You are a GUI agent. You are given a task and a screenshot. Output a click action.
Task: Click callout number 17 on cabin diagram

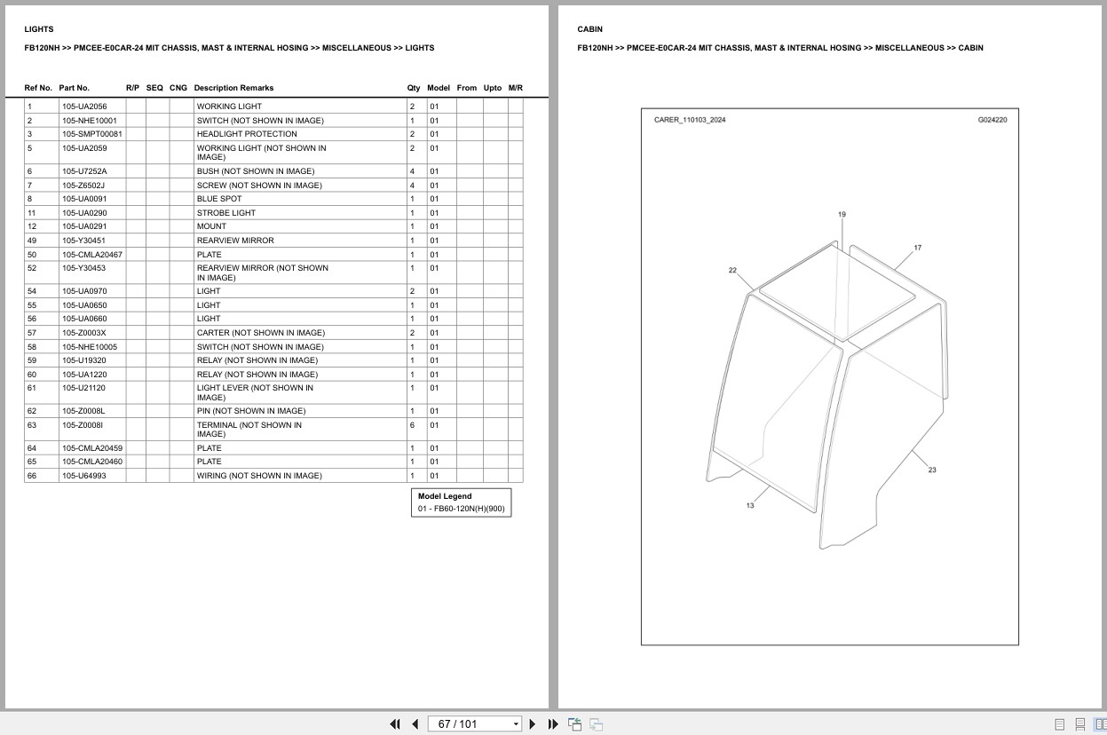click(917, 248)
